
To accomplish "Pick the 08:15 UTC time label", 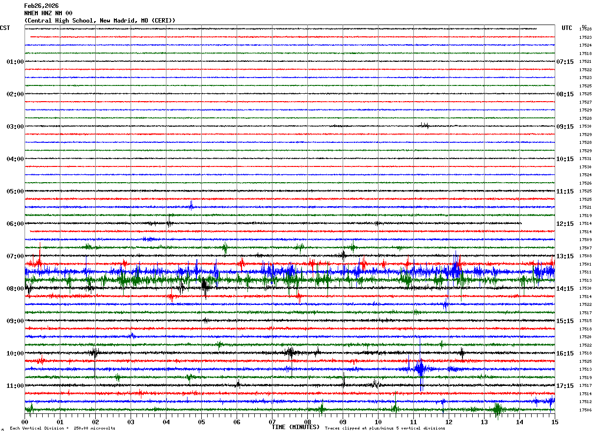I will pyautogui.click(x=565, y=94).
